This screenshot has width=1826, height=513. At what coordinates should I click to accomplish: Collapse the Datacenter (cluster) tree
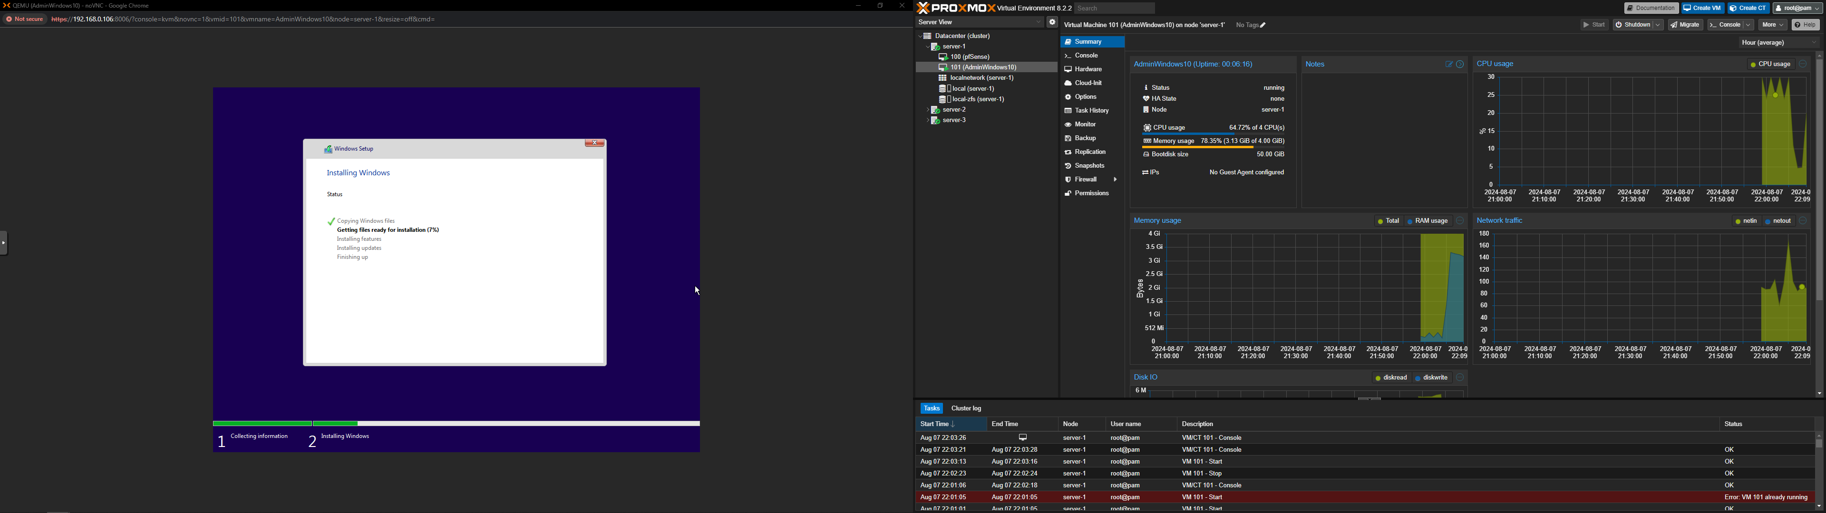[921, 36]
